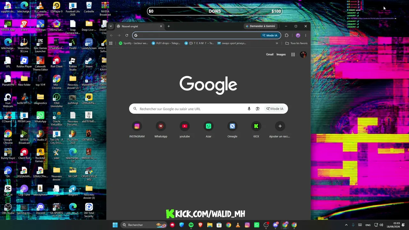This screenshot has width=409, height=230.
Task: Select the OBS Studio desktop icon
Action: pyautogui.click(x=8, y=210)
